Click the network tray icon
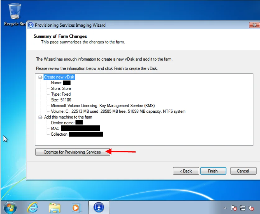 (x=242, y=208)
